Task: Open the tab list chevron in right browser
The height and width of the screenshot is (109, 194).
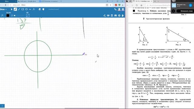Action: pos(158,1)
